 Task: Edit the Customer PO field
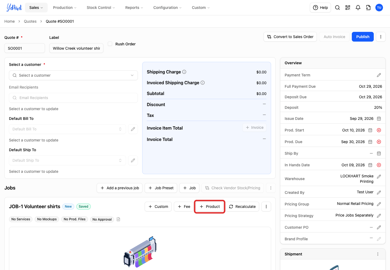coord(379,227)
